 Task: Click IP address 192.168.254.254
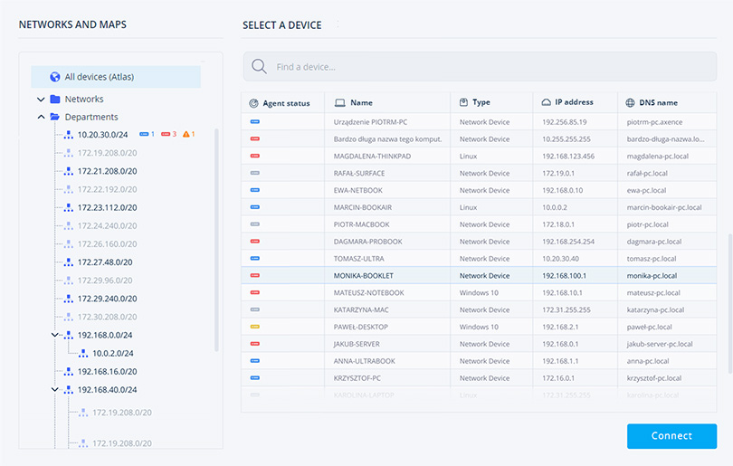click(x=568, y=242)
